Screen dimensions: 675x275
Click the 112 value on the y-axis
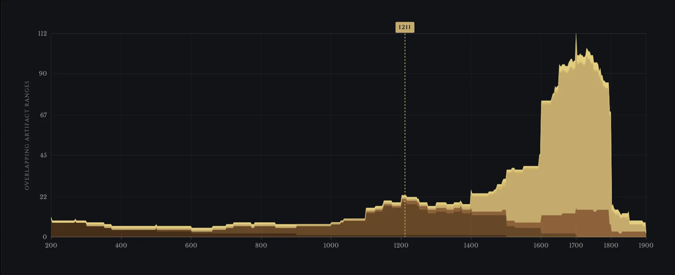point(42,34)
